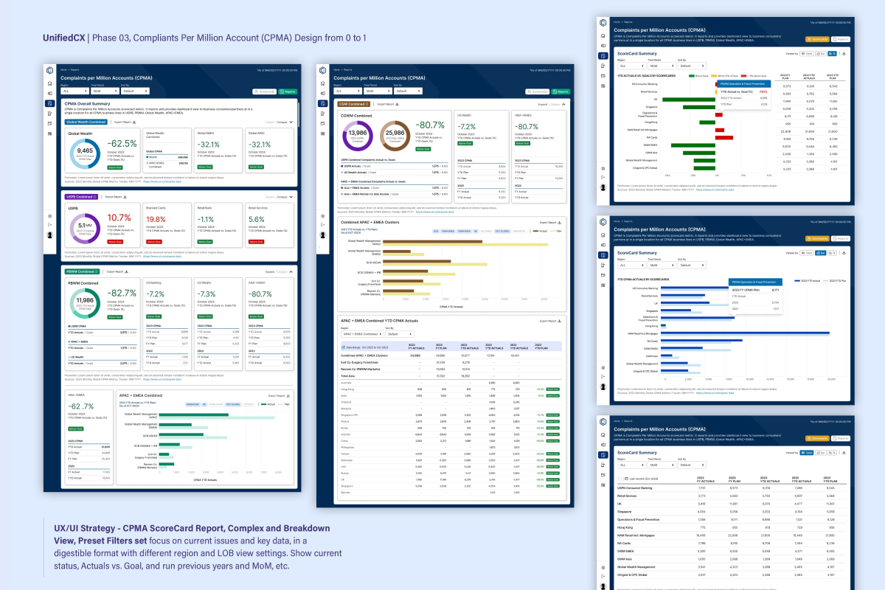Click Global Wealth Combined blue badge
Viewport: 885px width, 590px height.
point(86,122)
